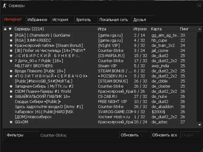Click the 2 / 14 players cell
This screenshot has height=152, width=203.
(139, 35)
